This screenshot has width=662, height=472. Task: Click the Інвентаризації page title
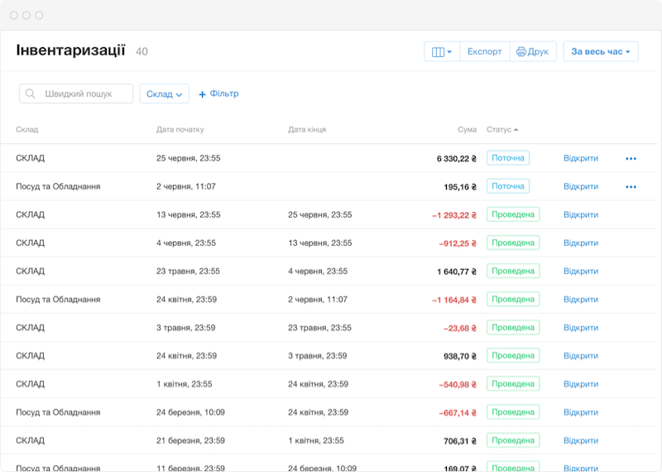(70, 50)
